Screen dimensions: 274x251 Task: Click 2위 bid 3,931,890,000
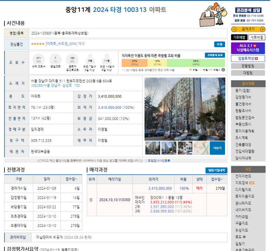coord(162,207)
